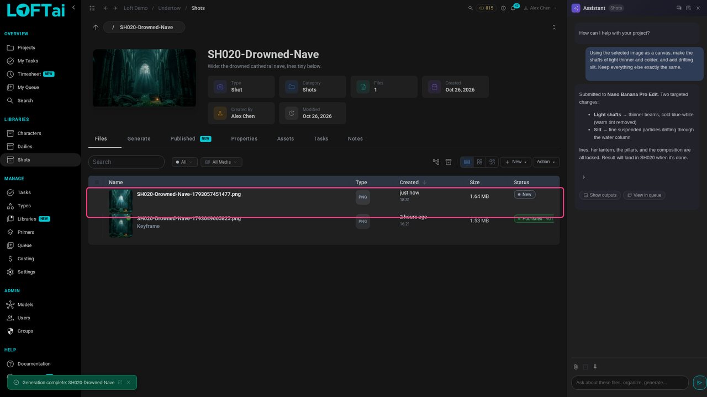
Task: Send the assistant message with arrow button
Action: coord(699,383)
